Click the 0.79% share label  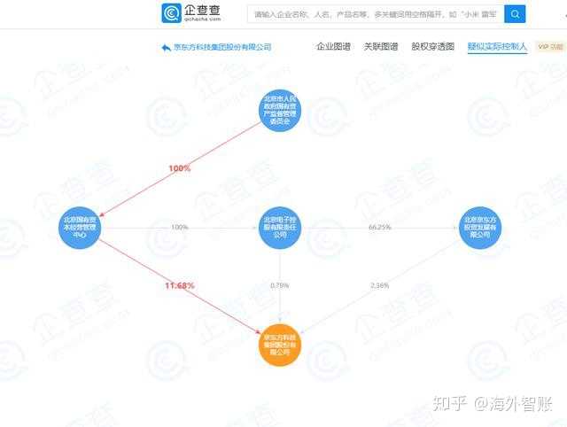click(280, 285)
